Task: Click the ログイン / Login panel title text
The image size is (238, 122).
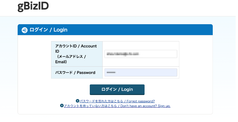Action: pyautogui.click(x=48, y=30)
